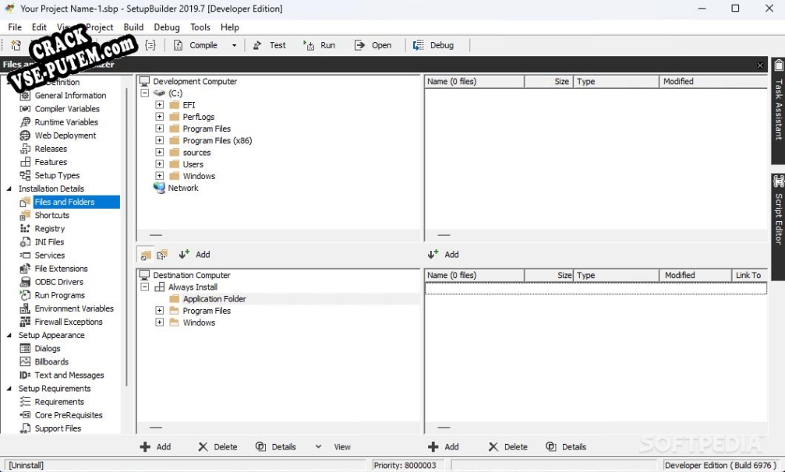Screen dimensions: 785x472
Task: Open Run Programs page
Action: click(x=59, y=295)
